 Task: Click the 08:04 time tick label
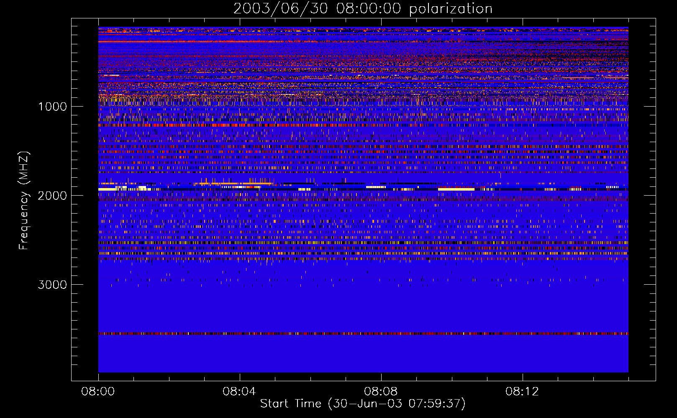239,392
